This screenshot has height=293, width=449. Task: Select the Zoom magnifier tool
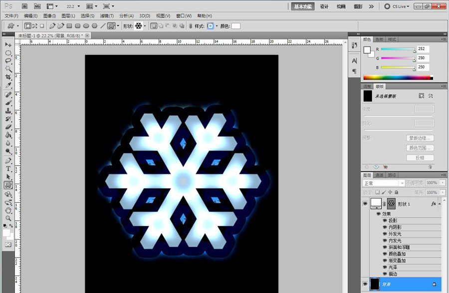[x=8, y=218]
